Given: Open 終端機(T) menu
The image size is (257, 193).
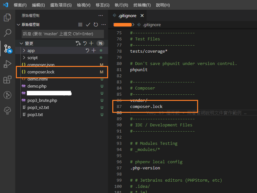Looking at the screenshot, I should coord(142,5).
